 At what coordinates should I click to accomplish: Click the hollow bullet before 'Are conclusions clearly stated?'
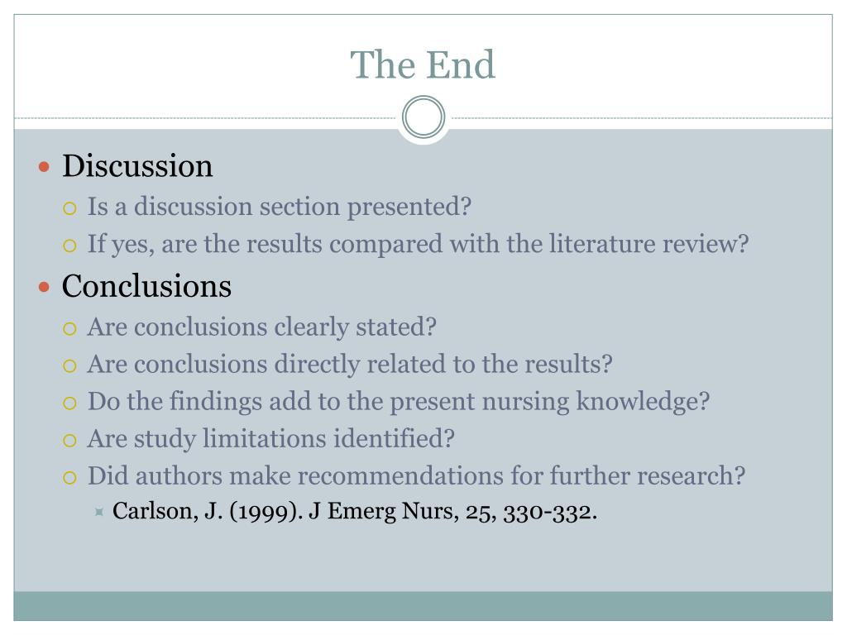point(69,329)
